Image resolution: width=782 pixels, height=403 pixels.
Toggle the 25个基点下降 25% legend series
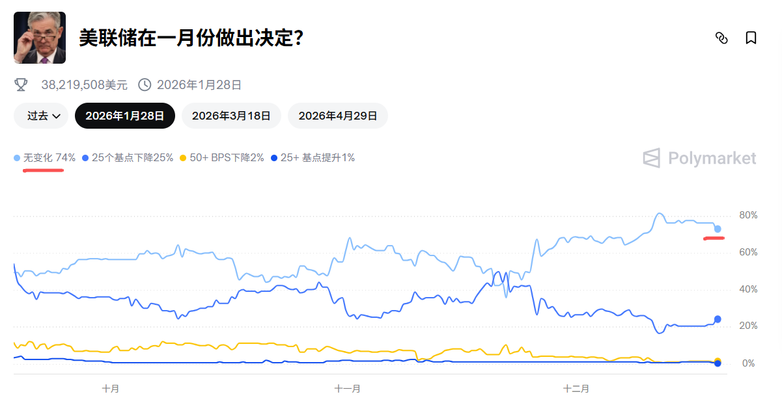coord(128,157)
